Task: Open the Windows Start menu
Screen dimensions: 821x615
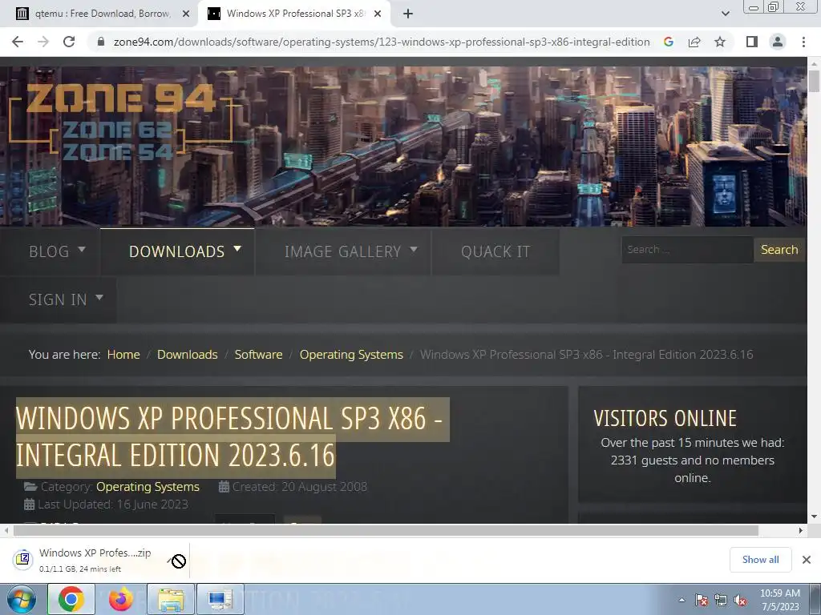Action: [21, 599]
